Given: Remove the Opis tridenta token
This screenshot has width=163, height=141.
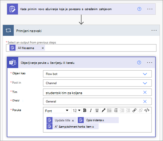Looking at the screenshot, I should click(103, 120).
